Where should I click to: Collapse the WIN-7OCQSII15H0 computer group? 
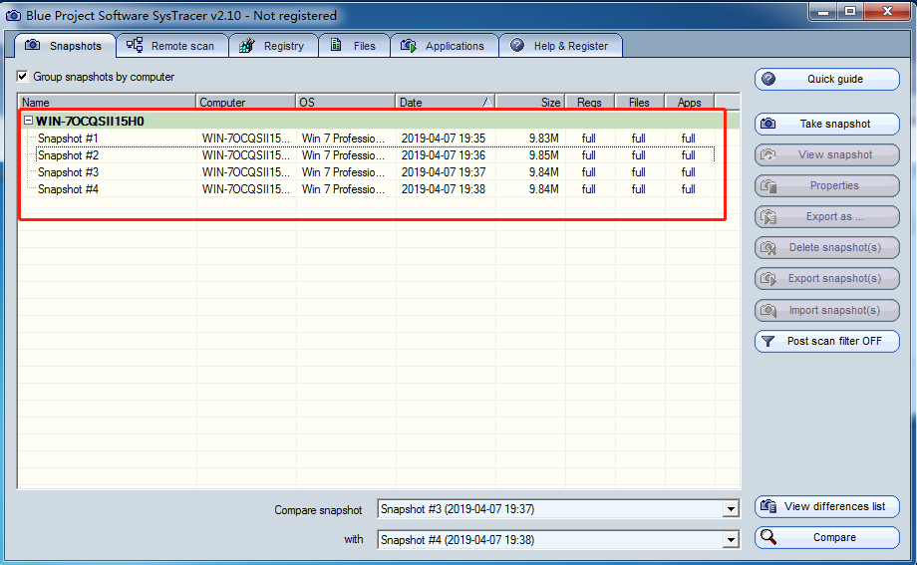click(28, 121)
